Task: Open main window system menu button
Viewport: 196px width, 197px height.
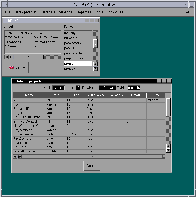Action: coord(5,5)
